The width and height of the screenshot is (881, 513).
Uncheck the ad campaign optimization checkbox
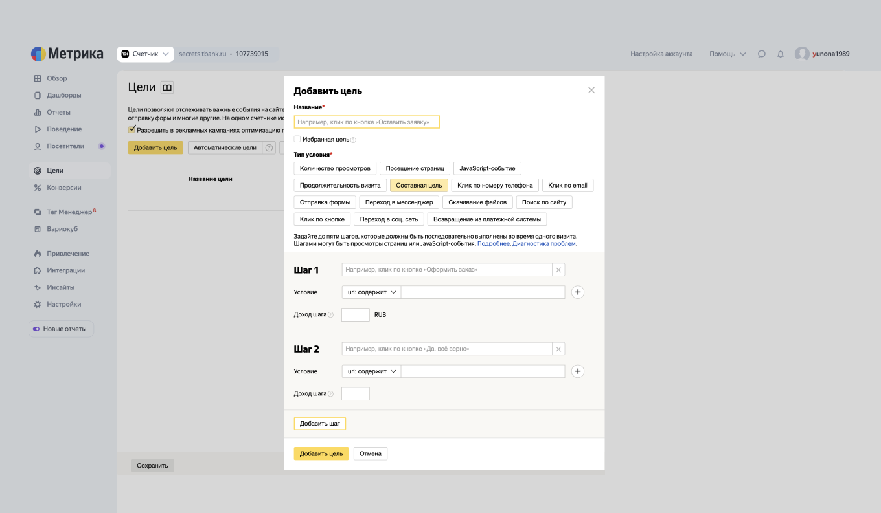(132, 129)
